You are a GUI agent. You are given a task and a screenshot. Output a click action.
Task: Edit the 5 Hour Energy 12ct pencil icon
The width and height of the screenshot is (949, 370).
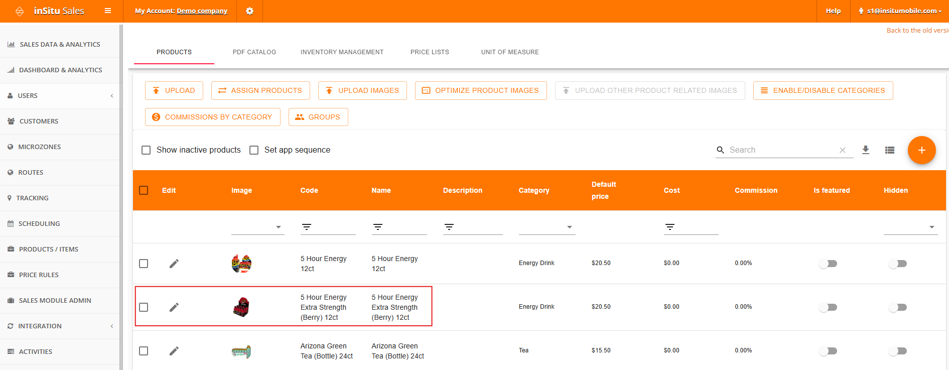(x=174, y=264)
